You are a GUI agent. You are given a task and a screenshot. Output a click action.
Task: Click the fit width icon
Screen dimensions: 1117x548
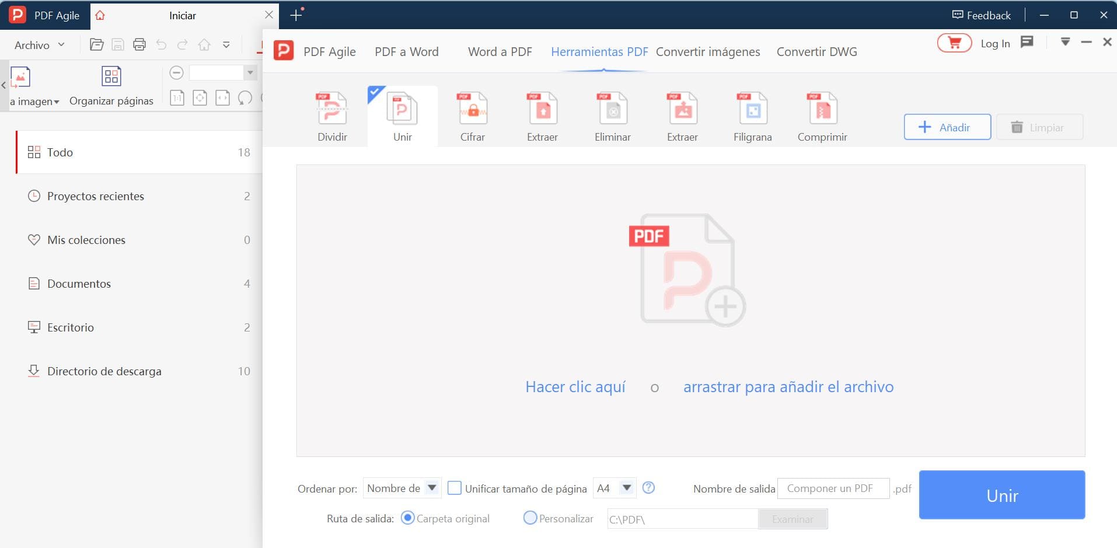tap(222, 97)
